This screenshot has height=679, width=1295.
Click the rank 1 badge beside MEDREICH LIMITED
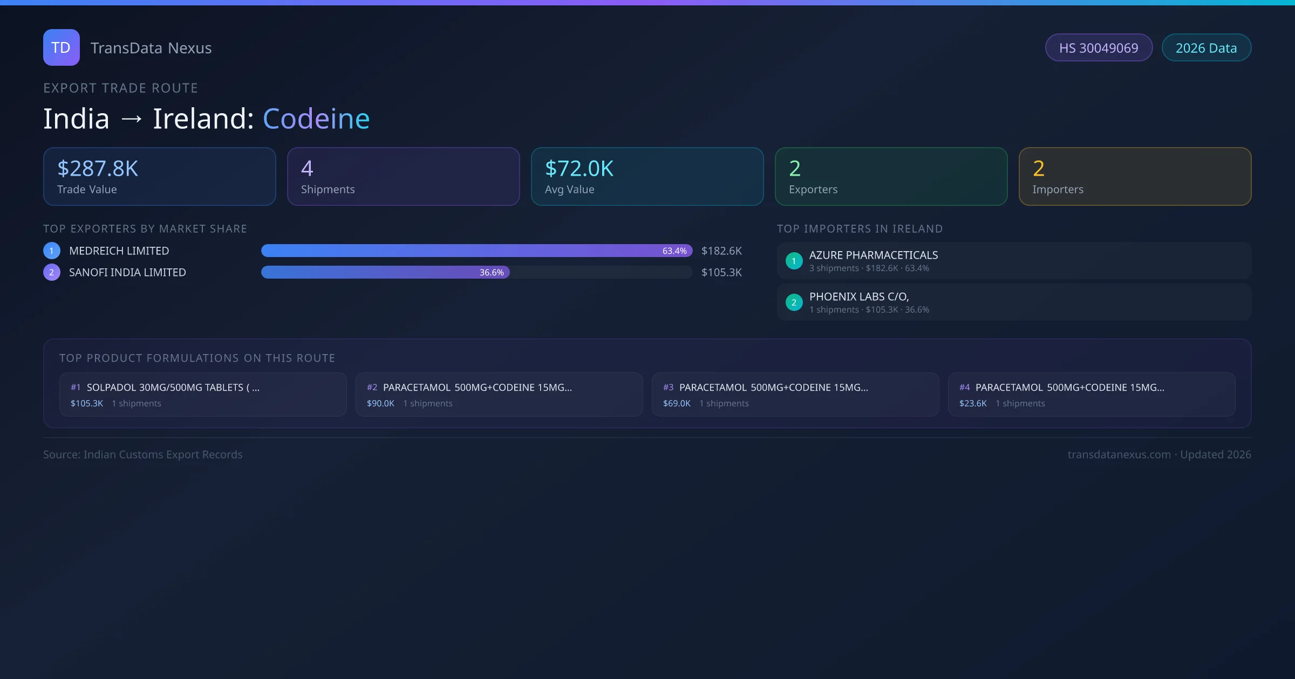point(52,251)
